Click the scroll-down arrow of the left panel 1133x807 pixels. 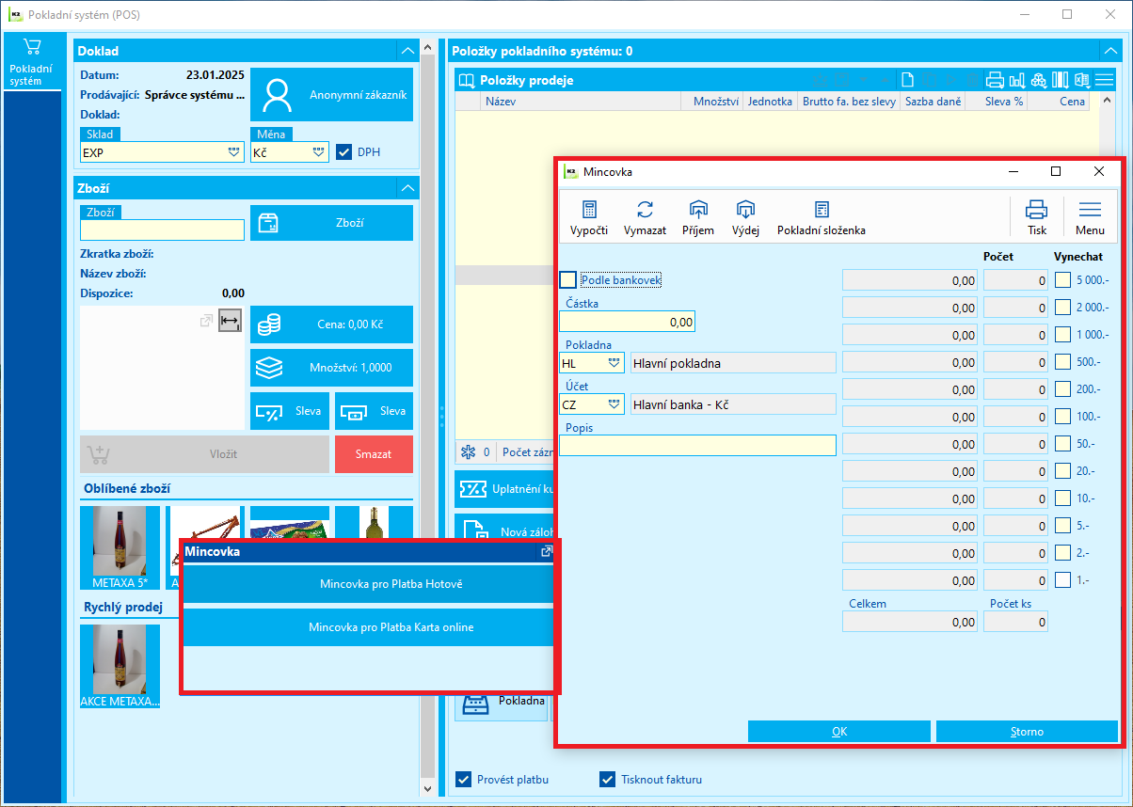point(428,789)
